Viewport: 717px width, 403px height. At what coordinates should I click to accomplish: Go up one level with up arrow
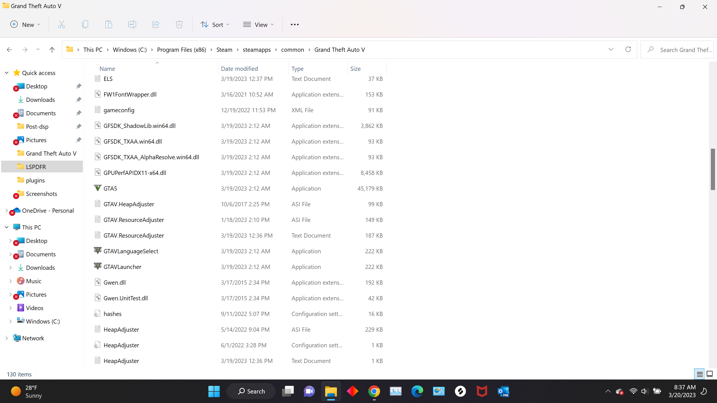point(52,50)
